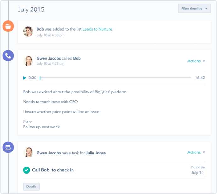Click the orange list folder timeline icon
The width and height of the screenshot is (217, 194).
(8, 26)
